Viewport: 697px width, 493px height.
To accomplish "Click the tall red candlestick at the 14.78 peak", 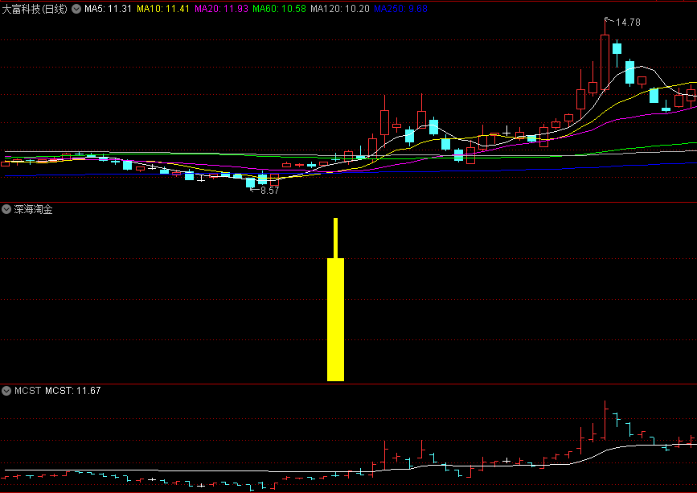I will pyautogui.click(x=605, y=62).
